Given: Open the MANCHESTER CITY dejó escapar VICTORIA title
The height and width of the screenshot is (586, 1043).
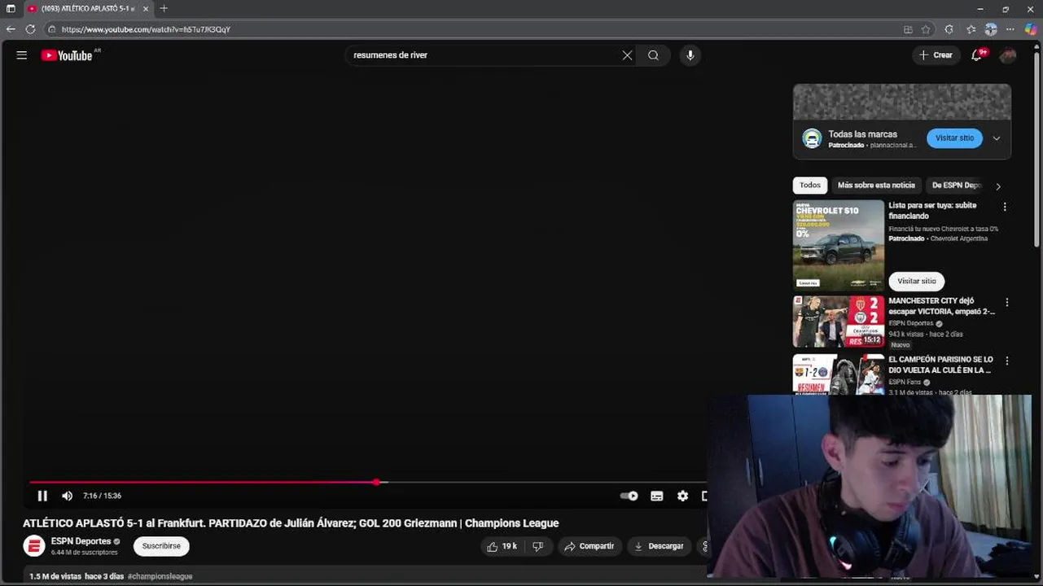Looking at the screenshot, I should tap(942, 306).
